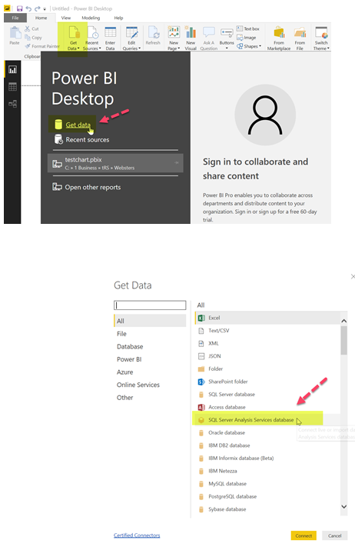This screenshot has width=355, height=547.
Task: Click the yellow Connect button
Action: pyautogui.click(x=304, y=535)
